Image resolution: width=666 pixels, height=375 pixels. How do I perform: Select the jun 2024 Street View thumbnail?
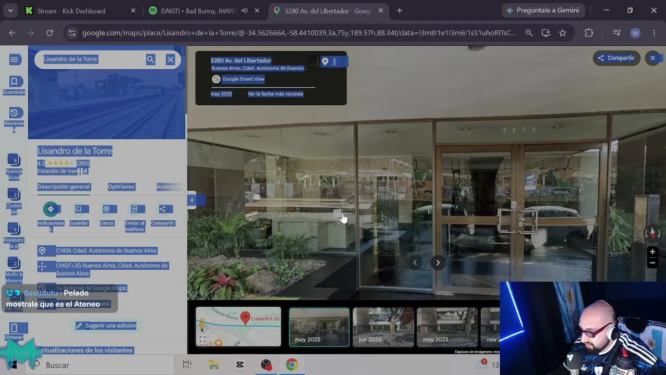point(383,327)
